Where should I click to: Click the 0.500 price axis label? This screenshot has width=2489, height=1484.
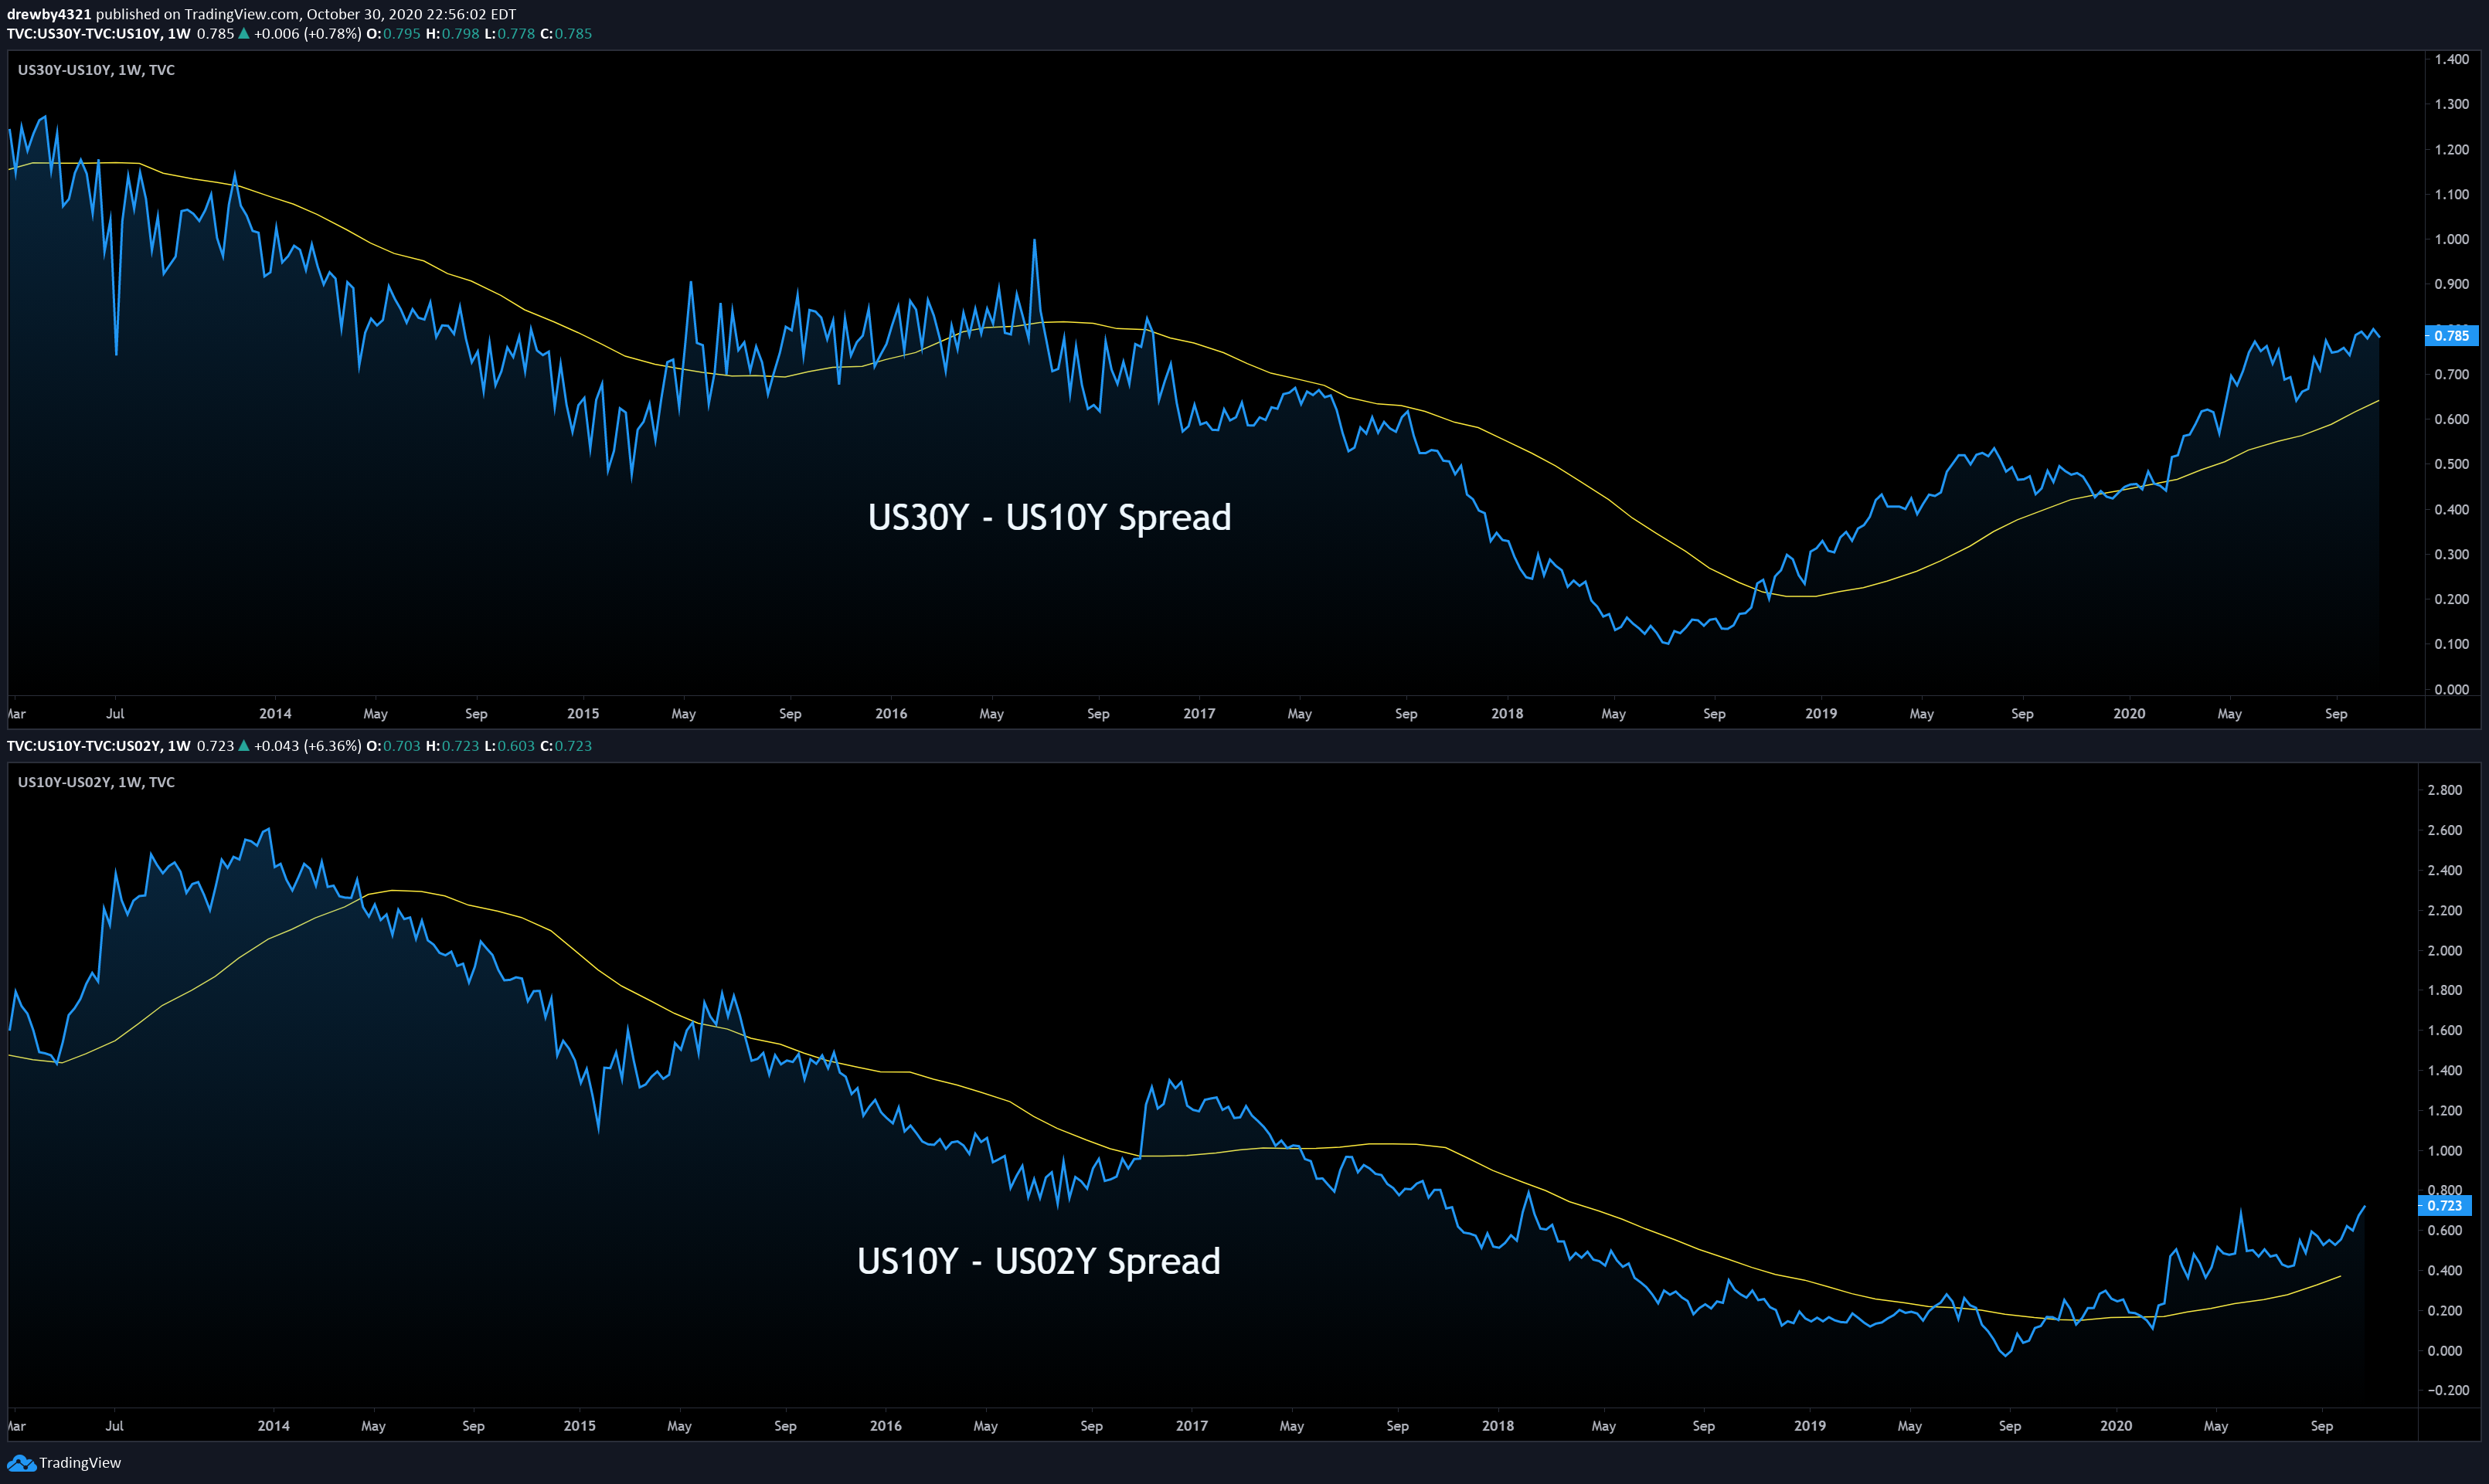coord(2452,464)
